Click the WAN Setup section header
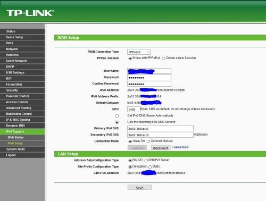Image resolution: width=266 pixels, height=201 pixels. click(x=160, y=38)
